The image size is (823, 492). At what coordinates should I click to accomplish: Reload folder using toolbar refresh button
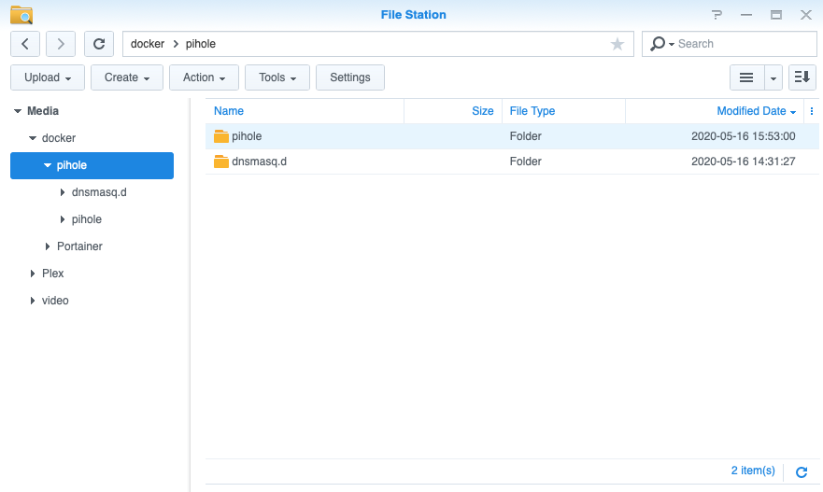point(99,44)
